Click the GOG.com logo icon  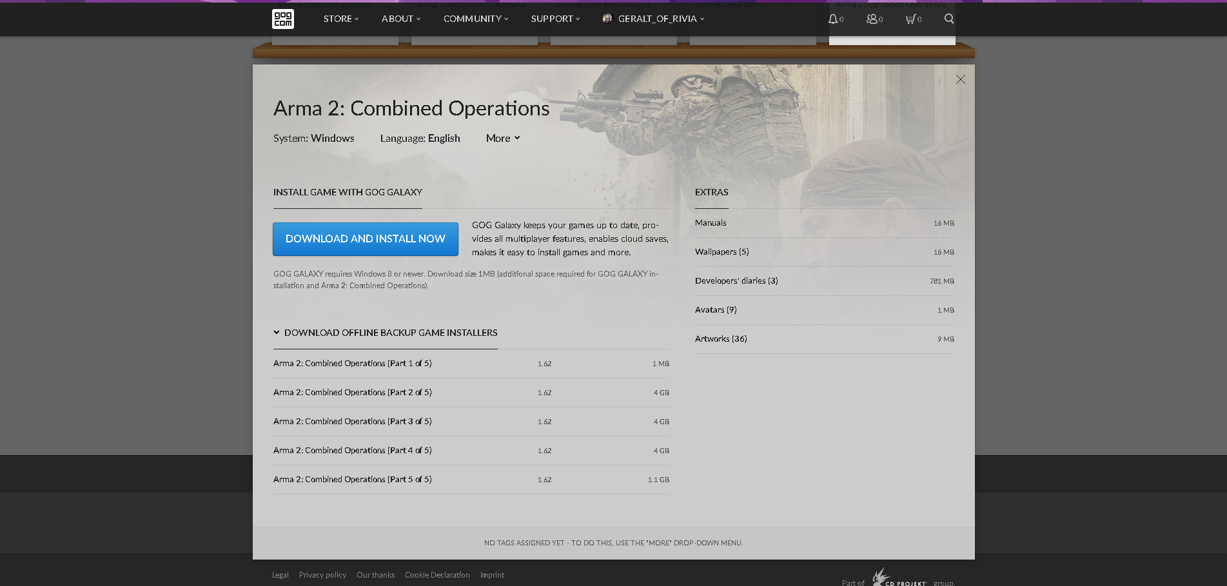283,19
